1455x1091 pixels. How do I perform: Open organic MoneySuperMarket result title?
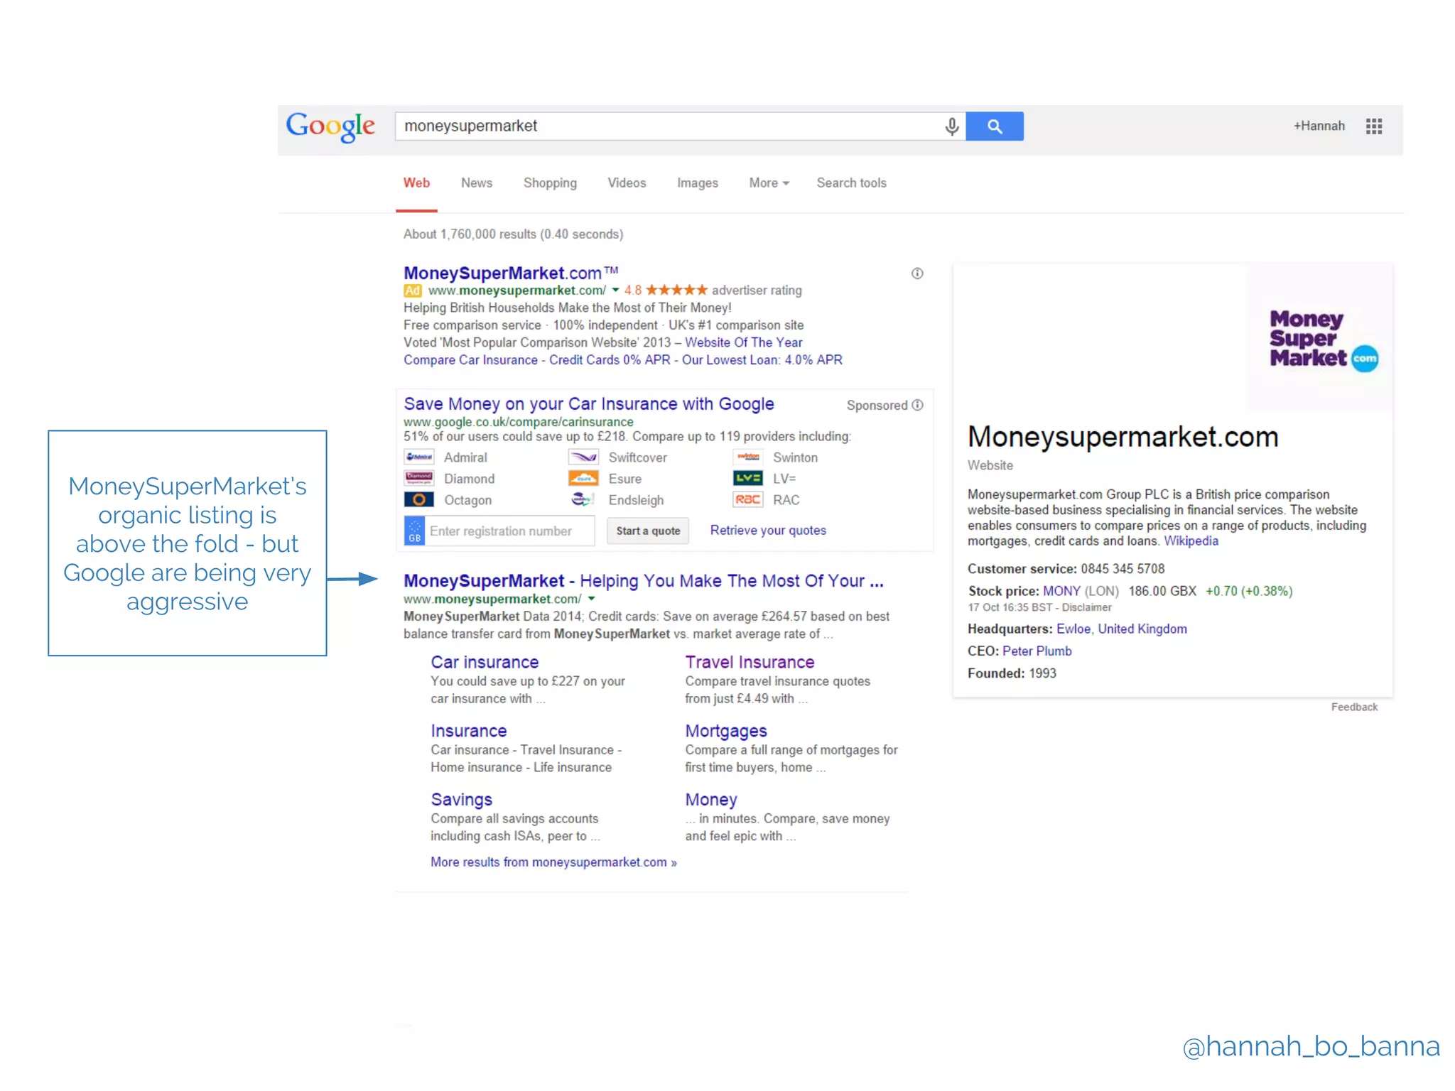(644, 581)
